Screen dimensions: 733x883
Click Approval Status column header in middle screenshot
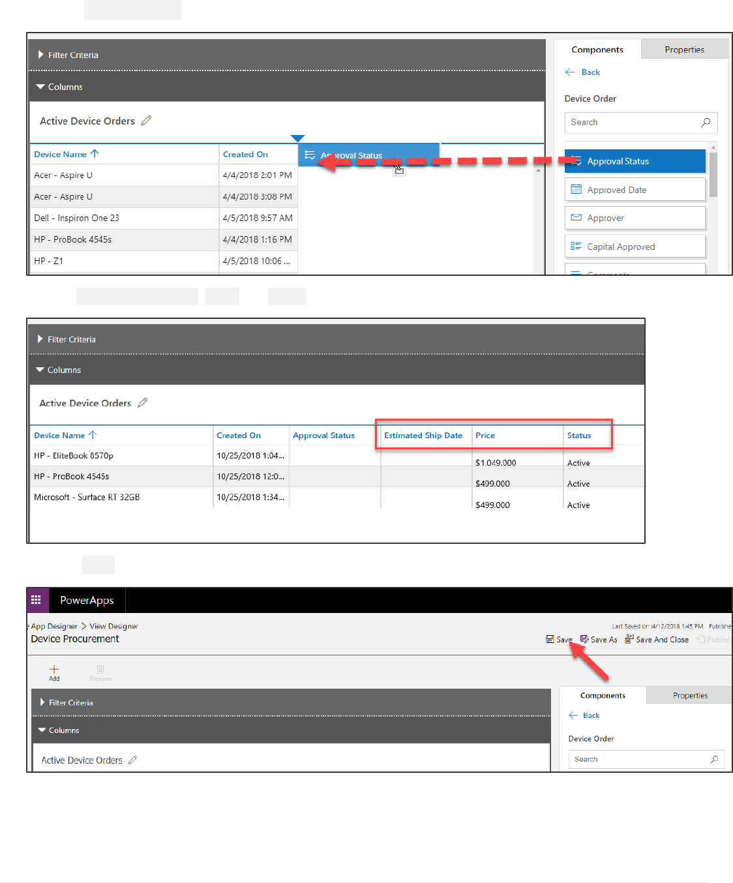323,436
